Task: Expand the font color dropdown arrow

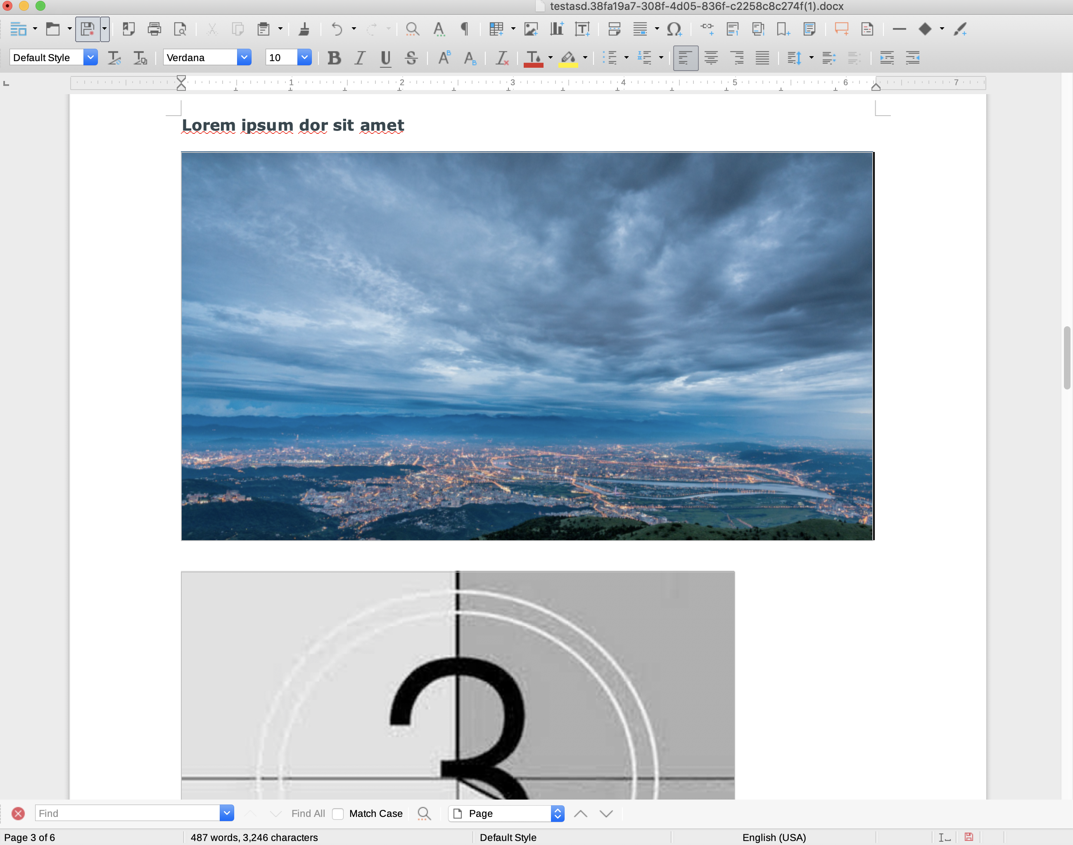Action: 551,58
